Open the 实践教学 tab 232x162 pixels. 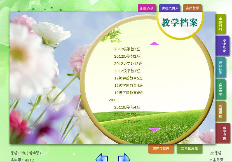point(193,8)
